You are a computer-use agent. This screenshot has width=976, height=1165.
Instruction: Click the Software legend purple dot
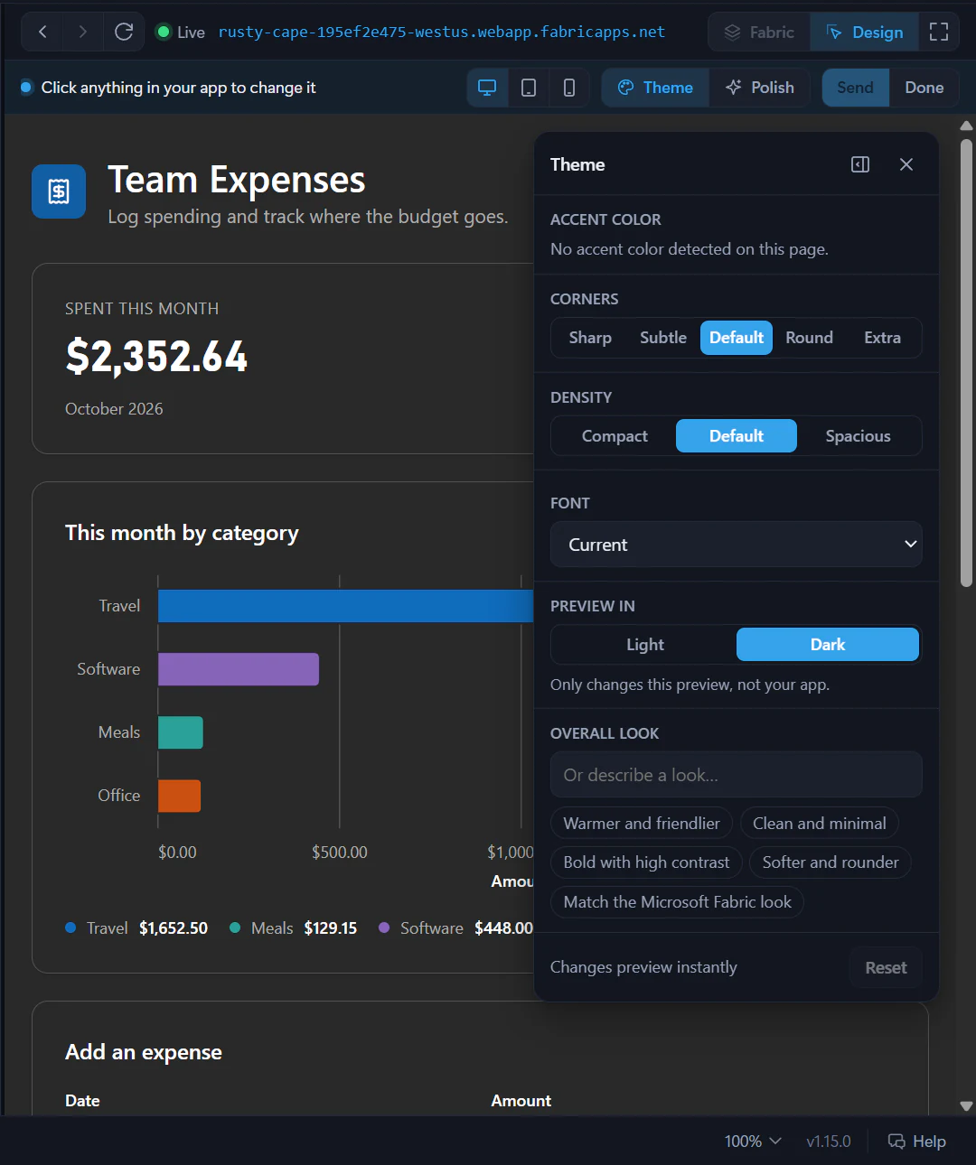click(384, 927)
